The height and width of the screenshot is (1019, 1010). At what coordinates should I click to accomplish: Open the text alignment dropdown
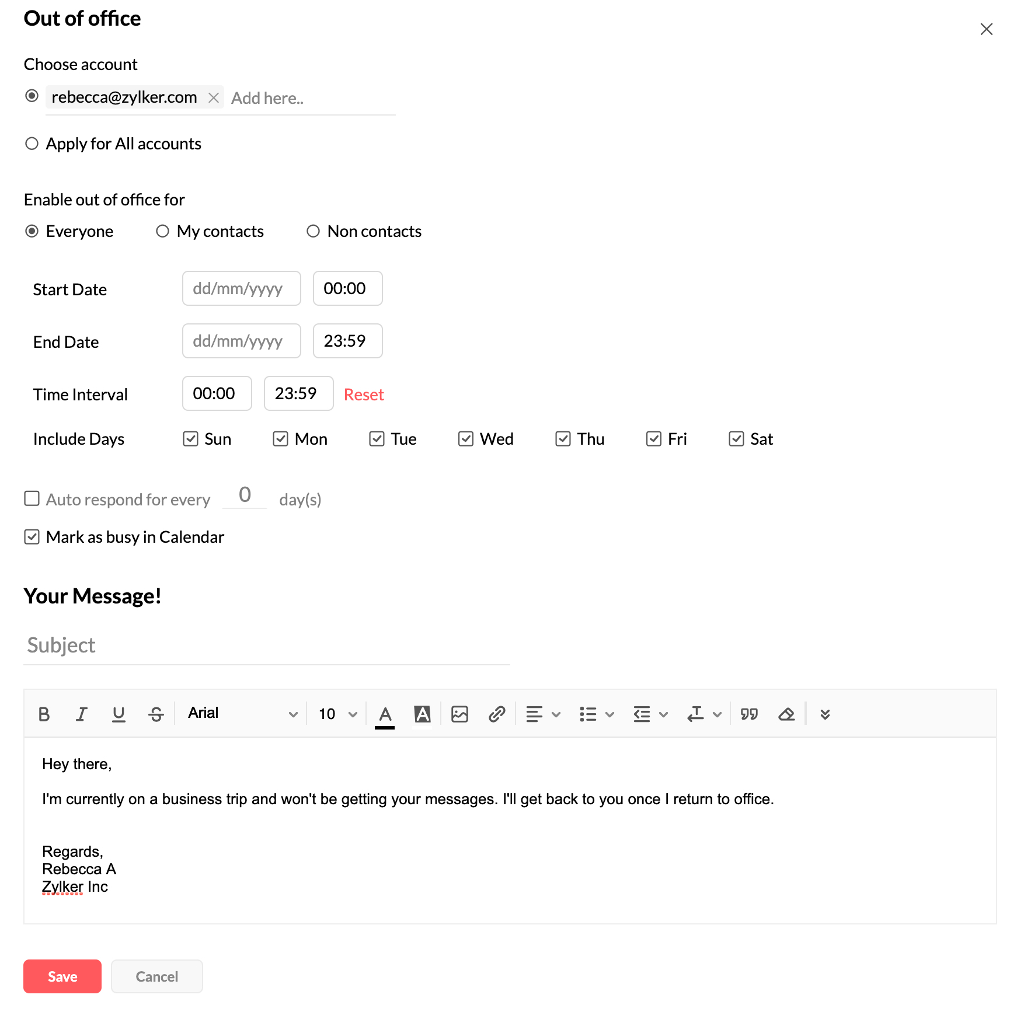point(542,713)
